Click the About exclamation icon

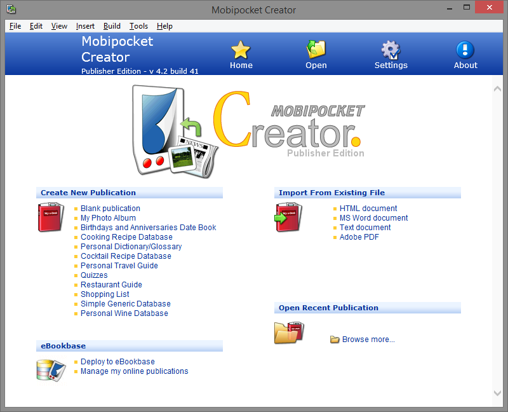[465, 50]
